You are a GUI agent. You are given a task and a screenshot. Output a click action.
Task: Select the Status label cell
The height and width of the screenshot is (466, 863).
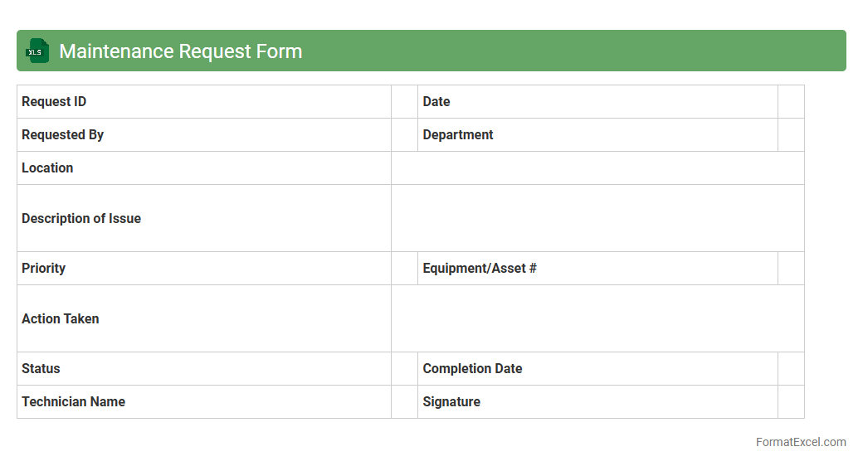pos(203,369)
